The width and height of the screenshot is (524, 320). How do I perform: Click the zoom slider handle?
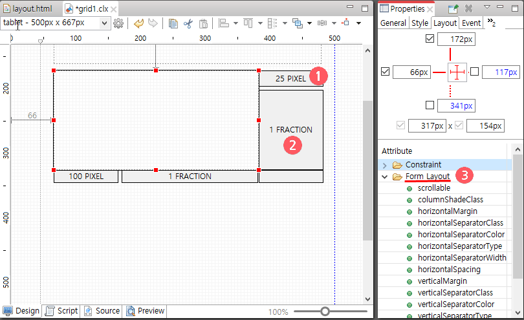[x=325, y=312]
